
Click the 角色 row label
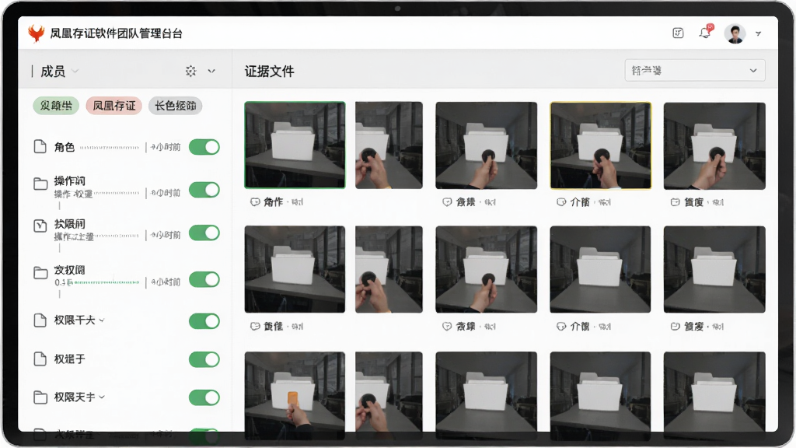[x=65, y=147]
